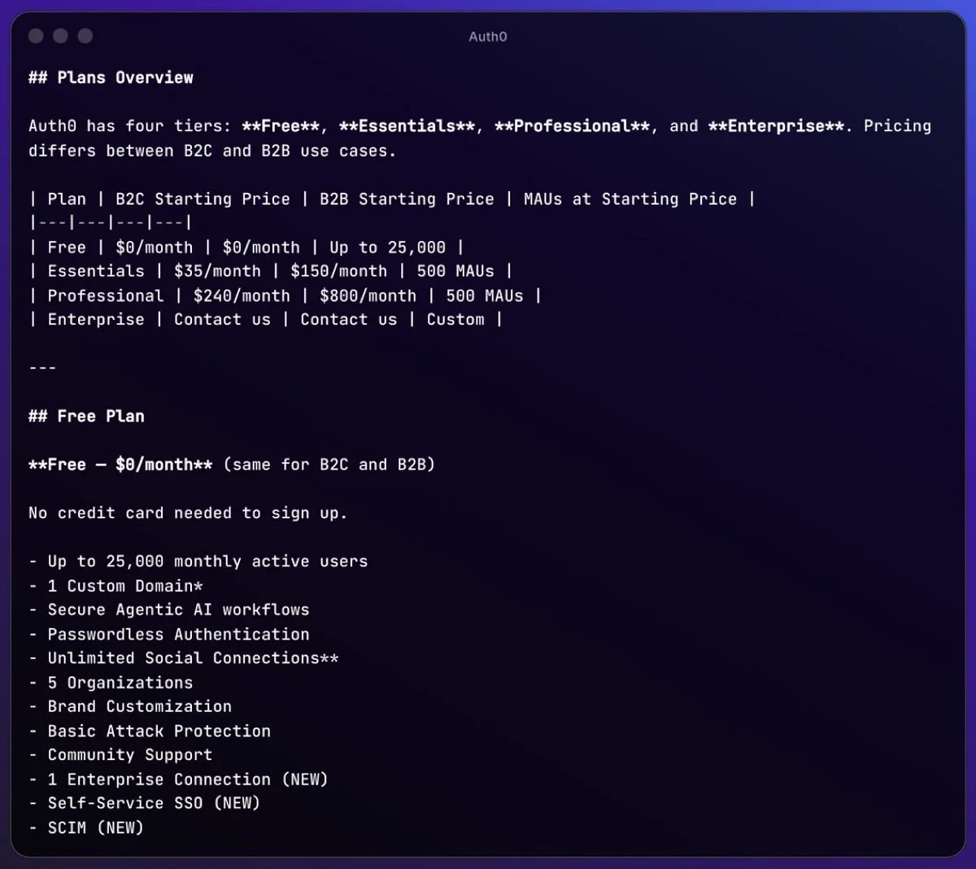The width and height of the screenshot is (976, 869).
Task: Click the '**Enterprise**' text in intro sentence
Action: pos(776,126)
